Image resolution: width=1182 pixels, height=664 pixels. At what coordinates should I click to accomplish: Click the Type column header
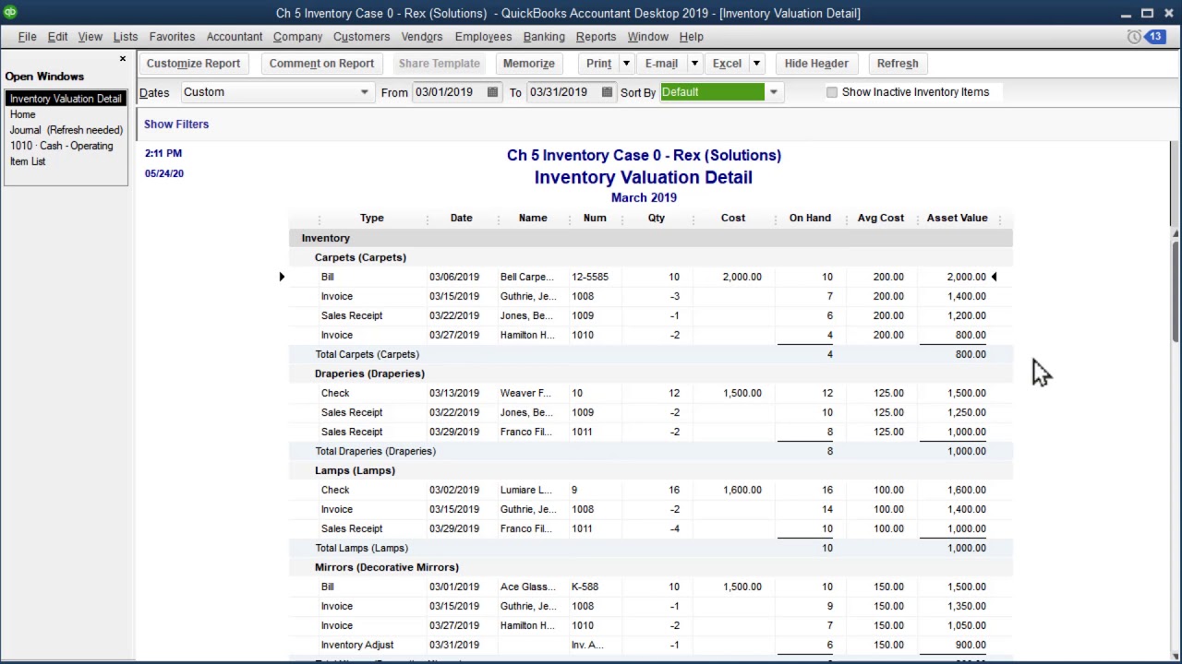click(x=372, y=219)
